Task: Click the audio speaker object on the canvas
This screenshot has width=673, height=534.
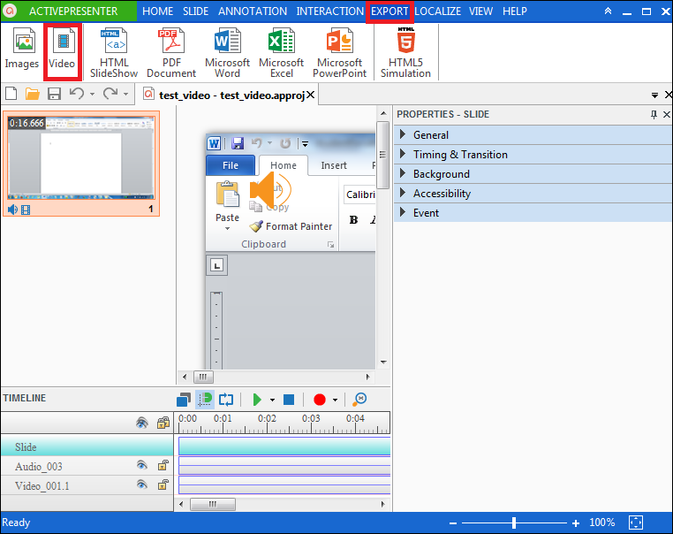Action: pos(270,189)
